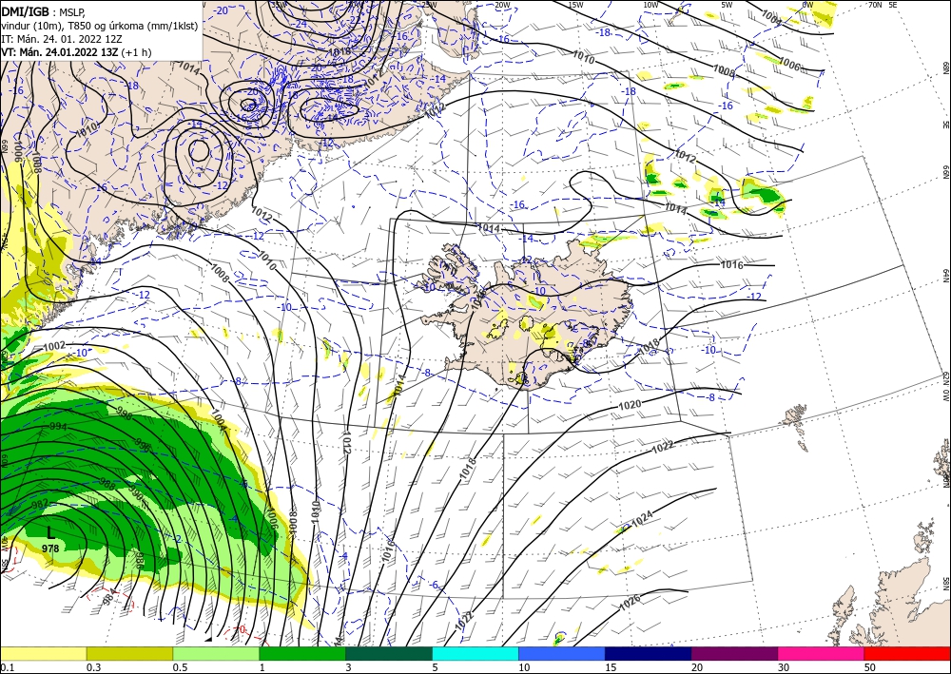Click the red above-50 legend swatch
Screen dimensions: 951x674
pos(907,653)
